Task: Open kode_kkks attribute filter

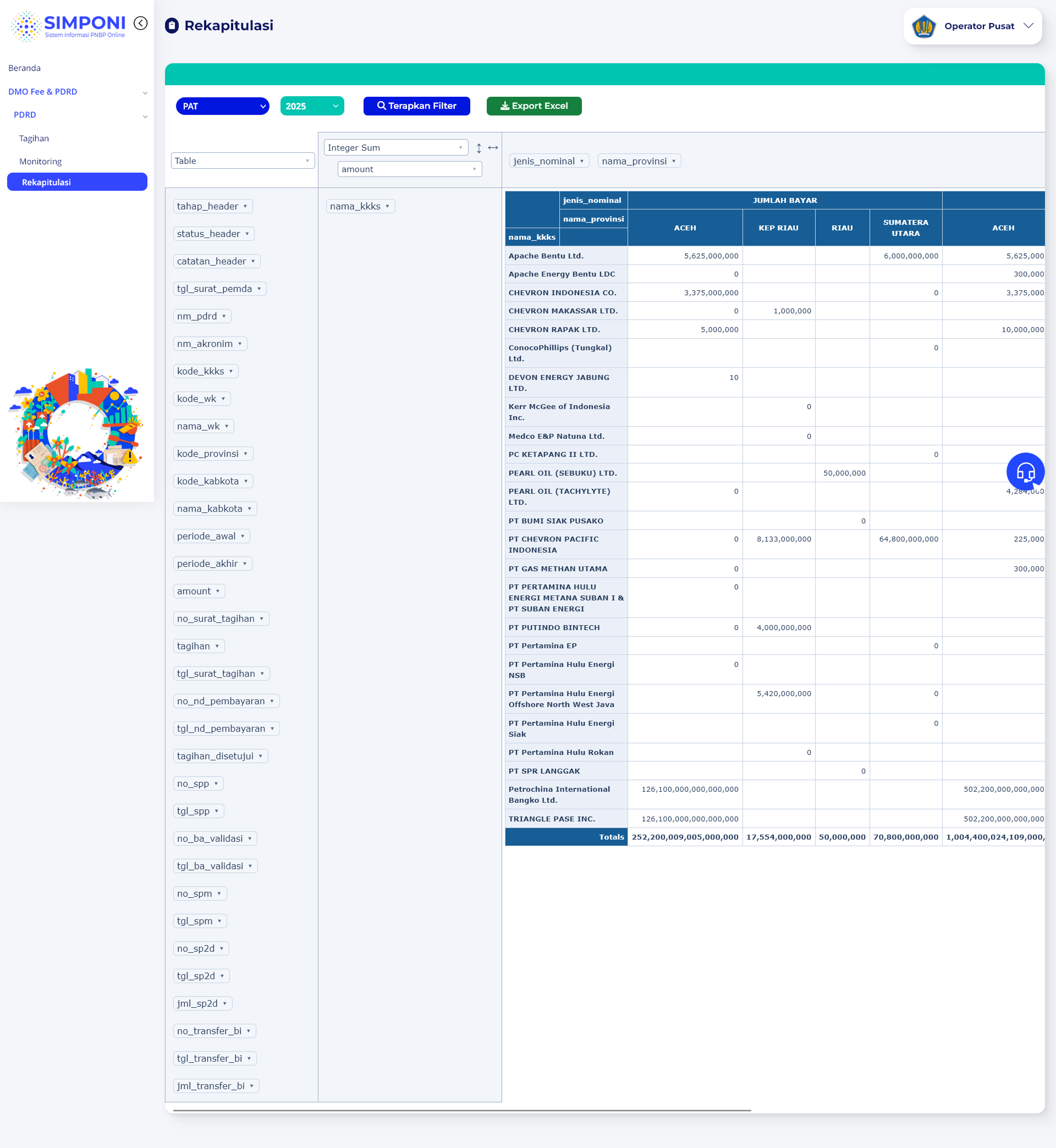Action: pyautogui.click(x=231, y=371)
